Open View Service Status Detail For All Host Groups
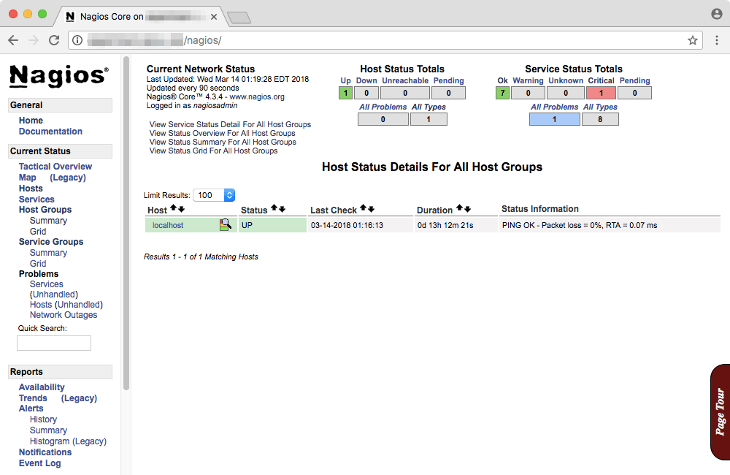Viewport: 730px width, 475px height. tap(230, 124)
